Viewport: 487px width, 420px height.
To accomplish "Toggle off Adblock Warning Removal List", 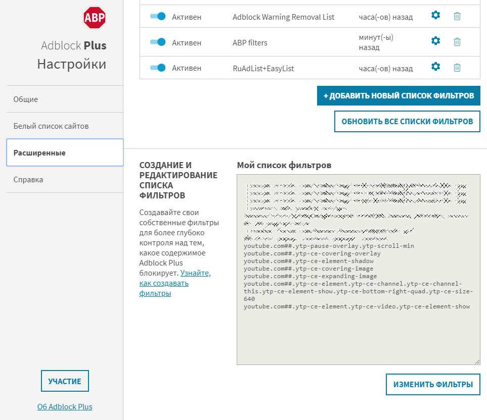I will tap(158, 16).
